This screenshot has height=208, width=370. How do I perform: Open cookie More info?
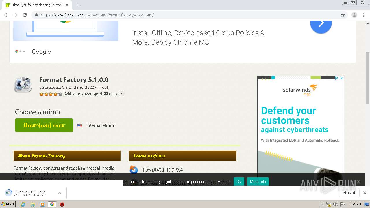point(258,181)
